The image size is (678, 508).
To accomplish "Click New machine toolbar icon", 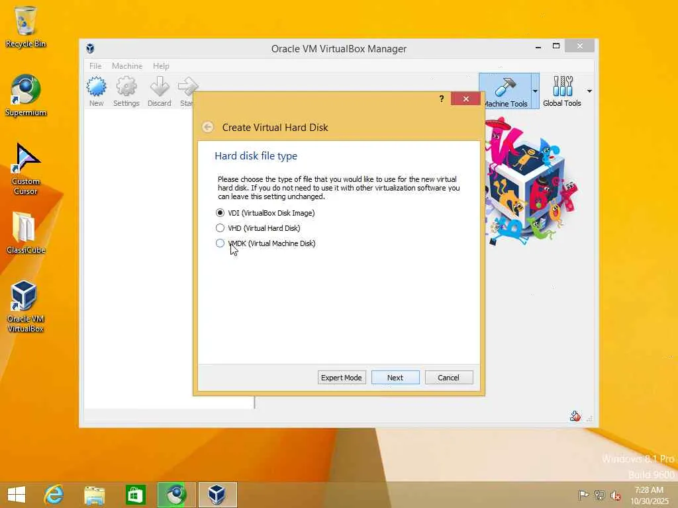I will tap(97, 91).
